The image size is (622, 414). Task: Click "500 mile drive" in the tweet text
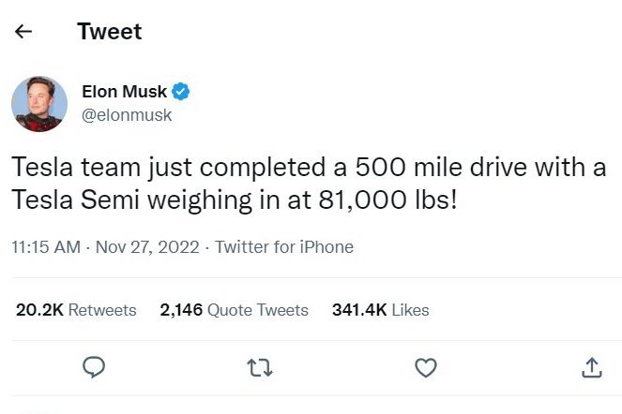point(444,169)
